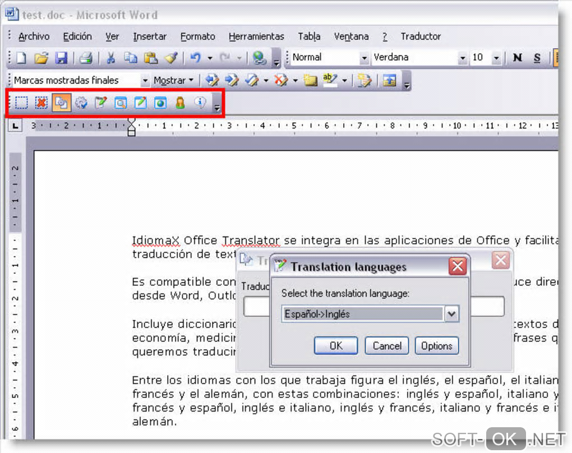Confirm language with the OK button
The width and height of the screenshot is (572, 453).
[336, 345]
